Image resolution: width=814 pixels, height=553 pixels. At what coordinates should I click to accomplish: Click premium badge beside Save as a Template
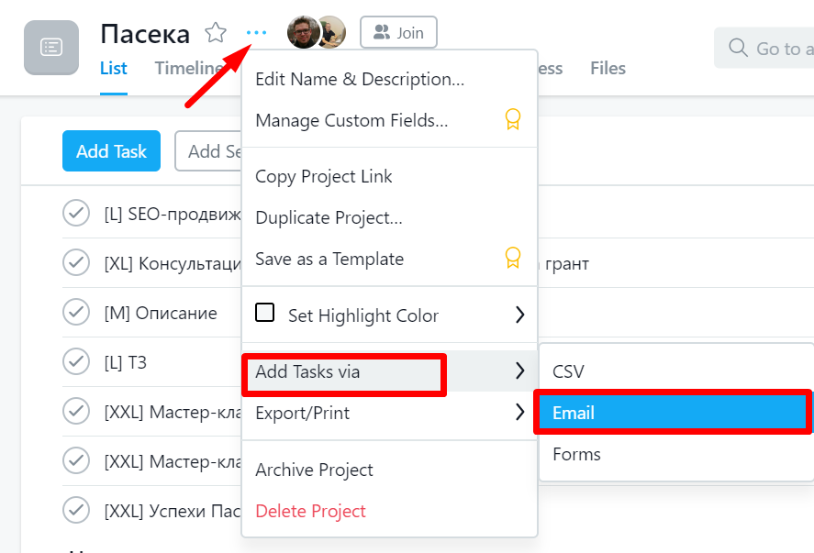tap(513, 259)
